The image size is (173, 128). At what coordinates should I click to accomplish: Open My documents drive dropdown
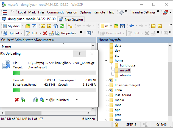coord(23,26)
